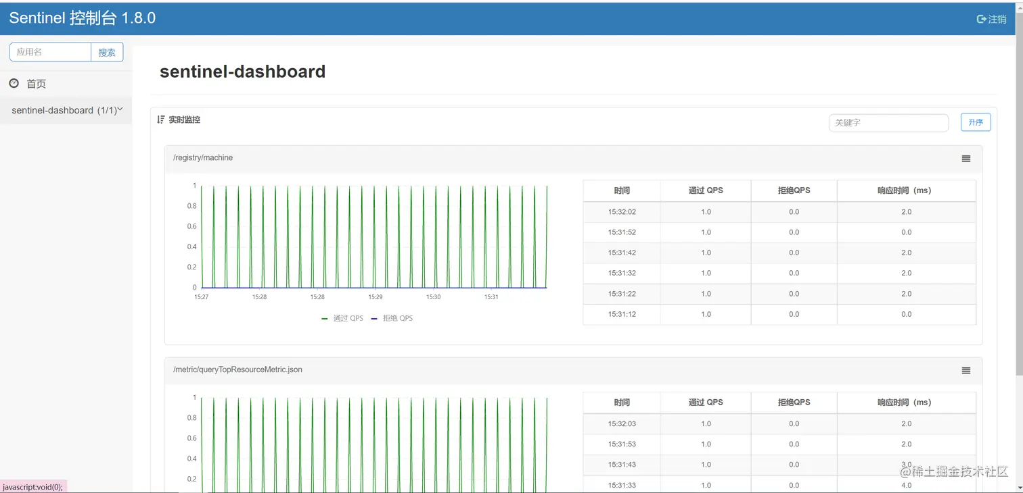1023x493 pixels.
Task: Click 通过 QPS header in /registry/machine table
Action: click(x=706, y=190)
